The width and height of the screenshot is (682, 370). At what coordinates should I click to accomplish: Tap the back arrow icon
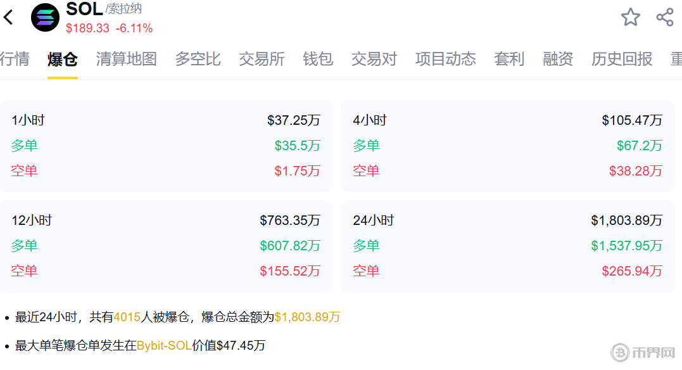click(9, 17)
